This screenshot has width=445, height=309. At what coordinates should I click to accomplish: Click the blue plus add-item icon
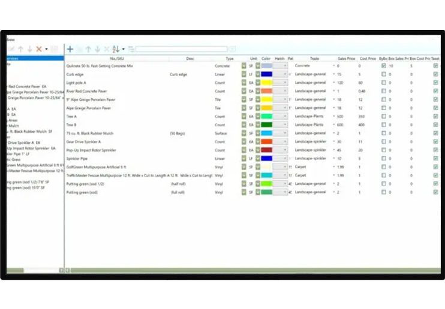point(70,49)
